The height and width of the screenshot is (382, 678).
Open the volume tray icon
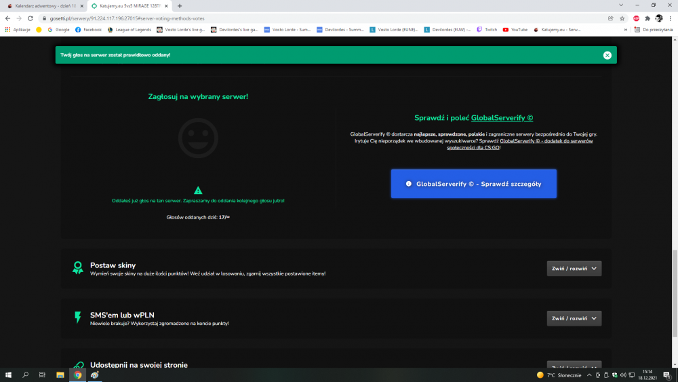click(623, 375)
